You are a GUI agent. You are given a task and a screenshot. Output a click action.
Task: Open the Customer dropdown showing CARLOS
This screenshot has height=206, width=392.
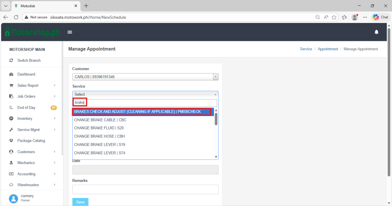[145, 77]
